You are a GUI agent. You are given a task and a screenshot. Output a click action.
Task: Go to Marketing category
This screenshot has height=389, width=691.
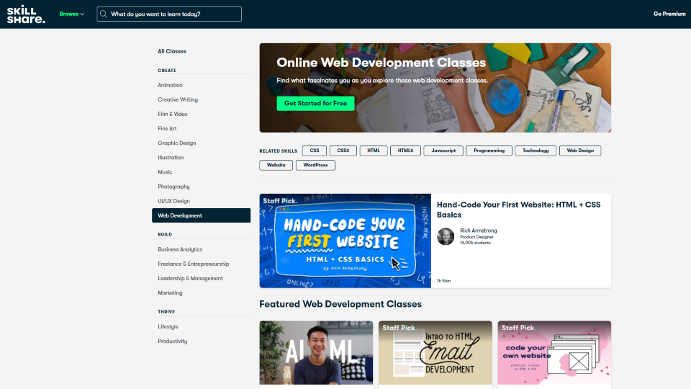click(170, 293)
